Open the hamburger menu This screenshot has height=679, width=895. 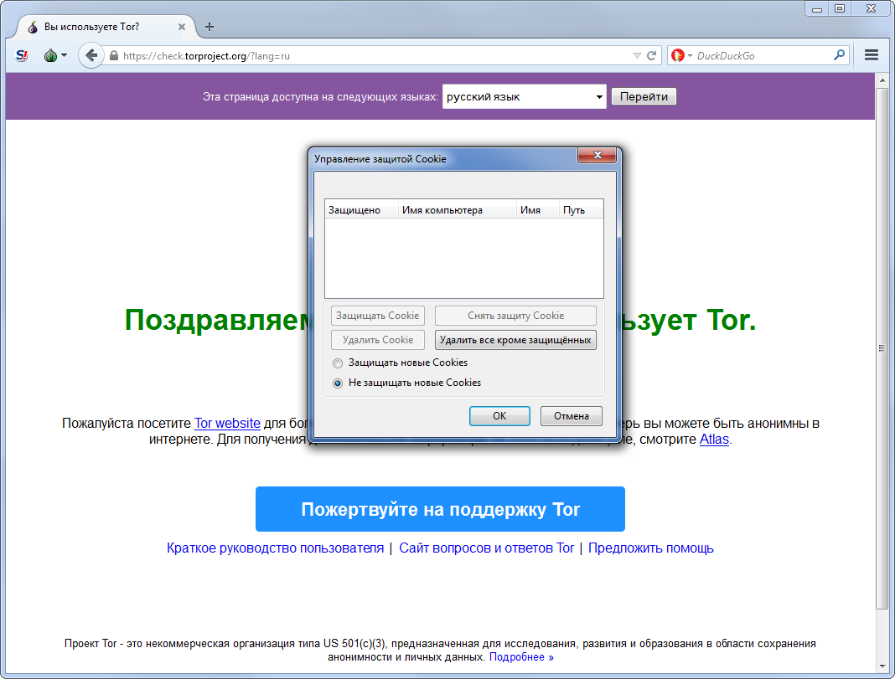point(871,54)
